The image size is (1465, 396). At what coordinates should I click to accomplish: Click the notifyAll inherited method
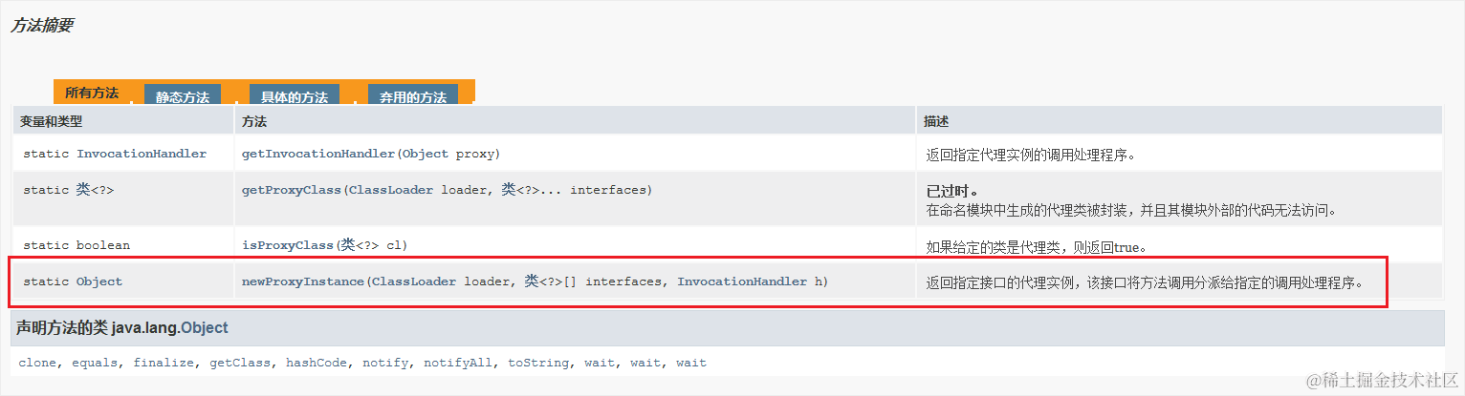pos(458,363)
